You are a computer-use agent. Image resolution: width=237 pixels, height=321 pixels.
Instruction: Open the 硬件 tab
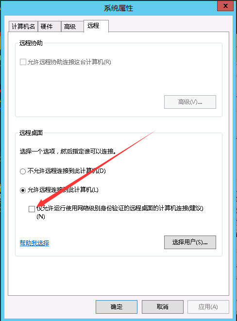(50, 26)
